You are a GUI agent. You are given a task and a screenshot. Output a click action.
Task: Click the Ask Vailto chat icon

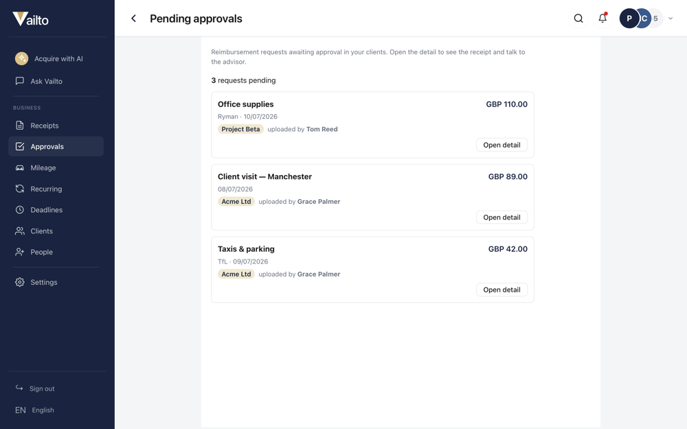20,81
